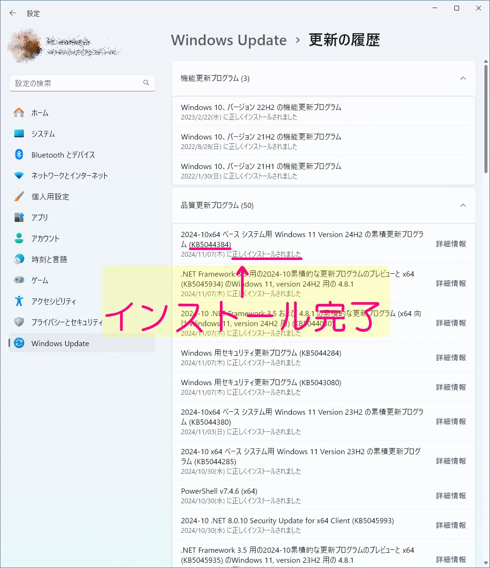Viewport: 490px width, 568px height.
Task: Open アクセシビリティ settings page
Action: pos(82,301)
